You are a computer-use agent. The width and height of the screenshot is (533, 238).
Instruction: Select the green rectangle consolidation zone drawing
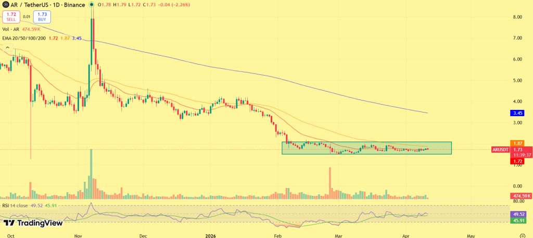(366, 147)
